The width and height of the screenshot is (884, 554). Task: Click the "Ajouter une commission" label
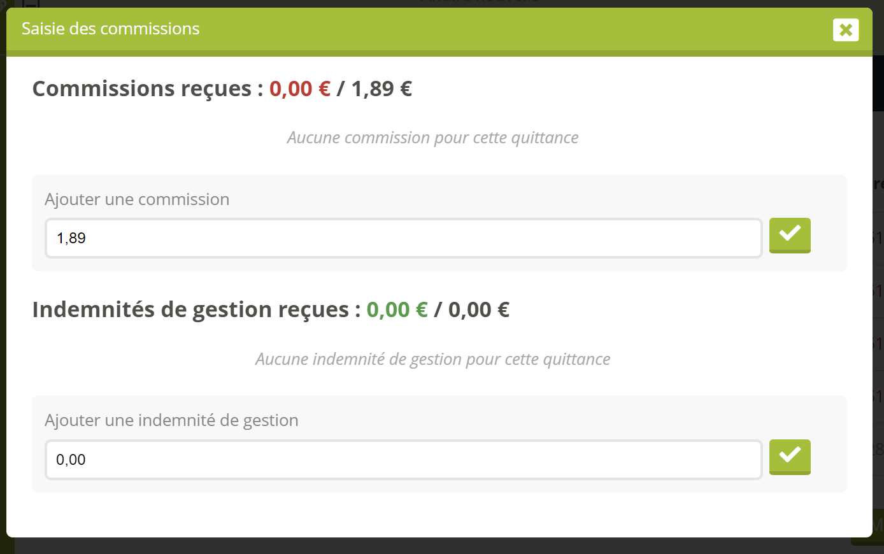(137, 199)
